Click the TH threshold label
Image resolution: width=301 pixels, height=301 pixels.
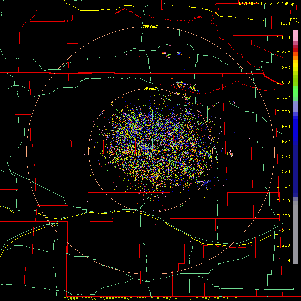287,261
